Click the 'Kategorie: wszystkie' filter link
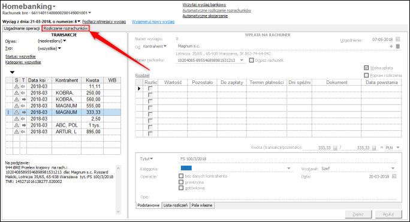410x222 pixels. (x=23, y=62)
